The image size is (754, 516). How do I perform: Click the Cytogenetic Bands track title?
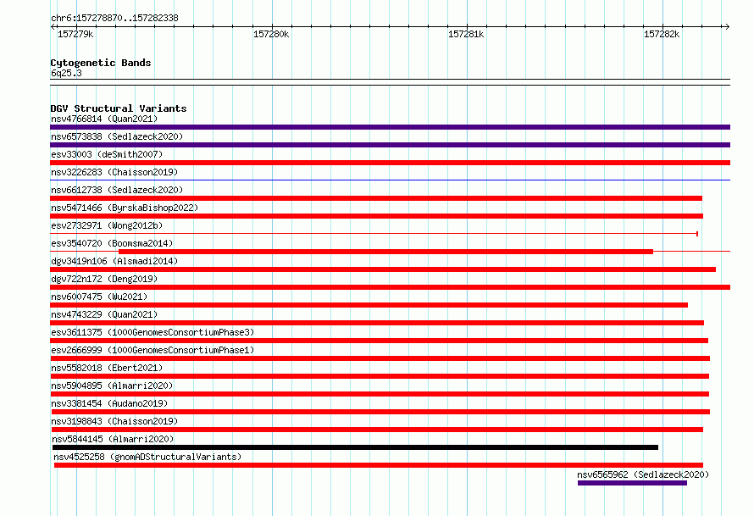[101, 63]
